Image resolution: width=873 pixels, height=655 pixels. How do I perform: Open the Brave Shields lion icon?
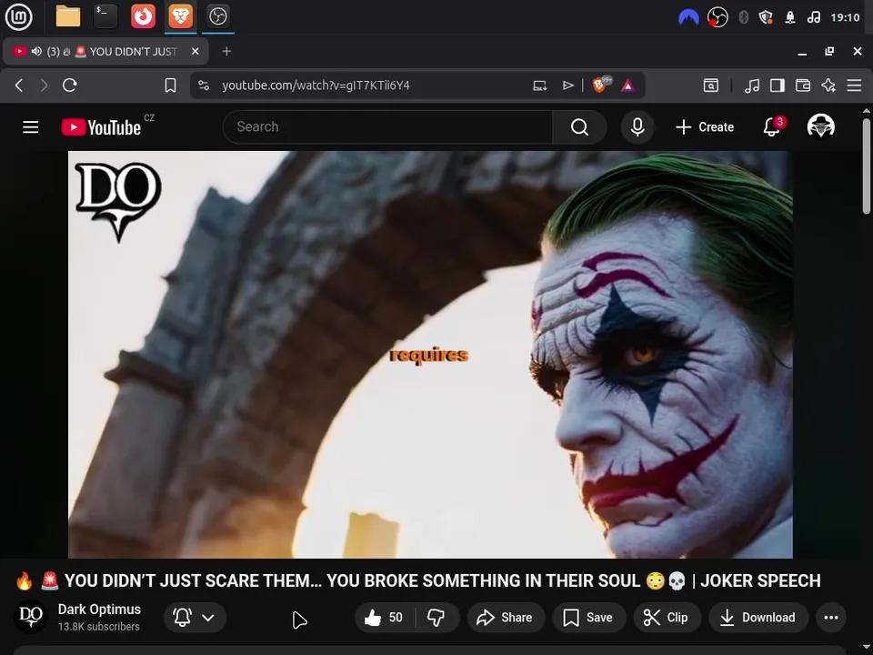tap(601, 85)
